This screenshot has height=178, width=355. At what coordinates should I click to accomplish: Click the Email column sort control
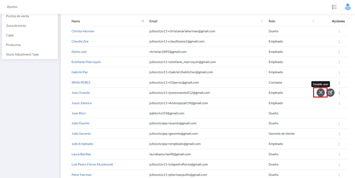[262, 21]
